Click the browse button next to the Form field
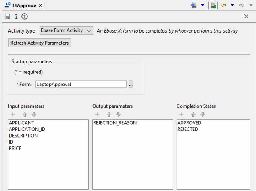This screenshot has width=256, height=191. 131,84
